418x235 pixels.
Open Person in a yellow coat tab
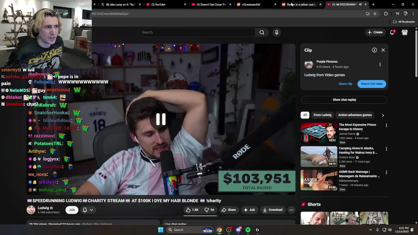pyautogui.click(x=300, y=5)
